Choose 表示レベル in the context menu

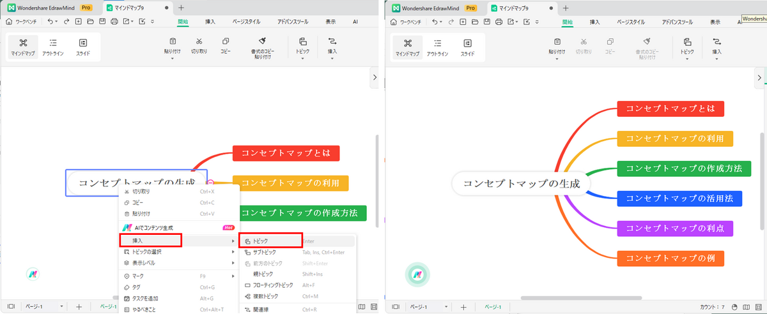[178, 262]
